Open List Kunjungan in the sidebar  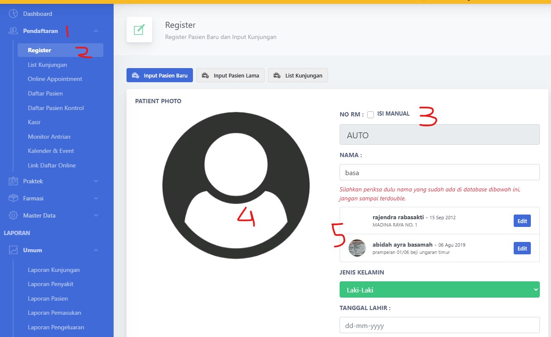[47, 65]
